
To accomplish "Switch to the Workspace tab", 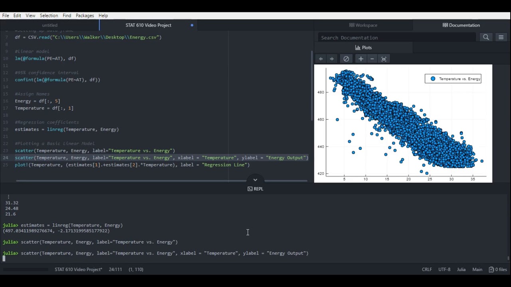I will [x=363, y=25].
